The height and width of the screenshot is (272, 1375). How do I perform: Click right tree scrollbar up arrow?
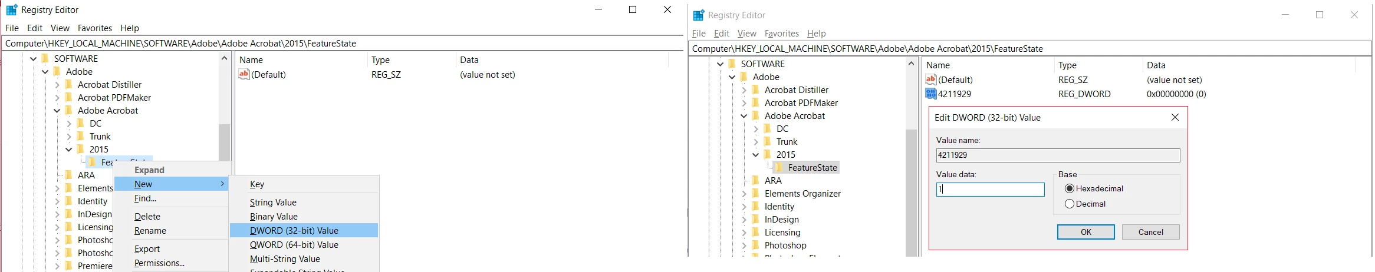[911, 64]
